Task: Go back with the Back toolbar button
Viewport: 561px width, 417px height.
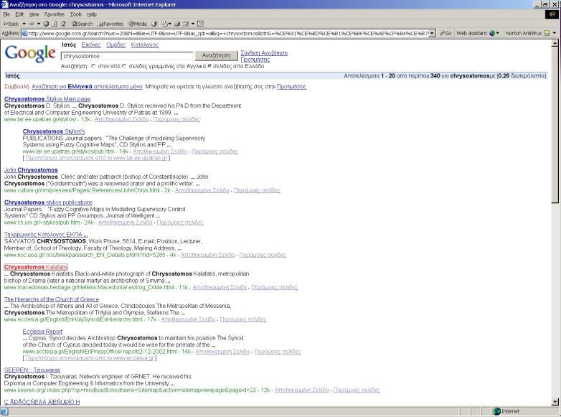Action: tap(11, 24)
